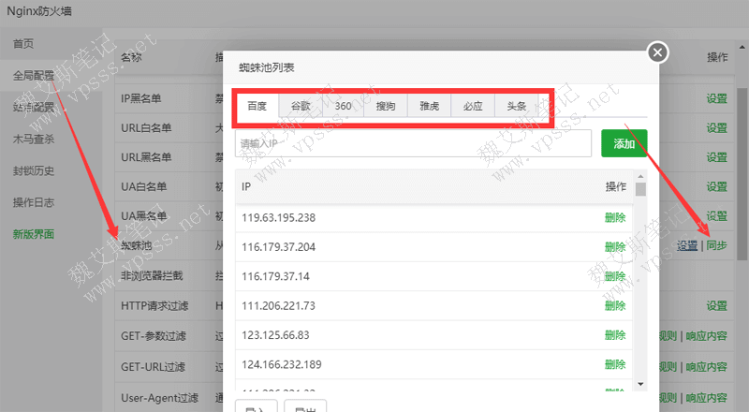
Task: Open the 谷歌 spider tab
Action: pos(300,106)
